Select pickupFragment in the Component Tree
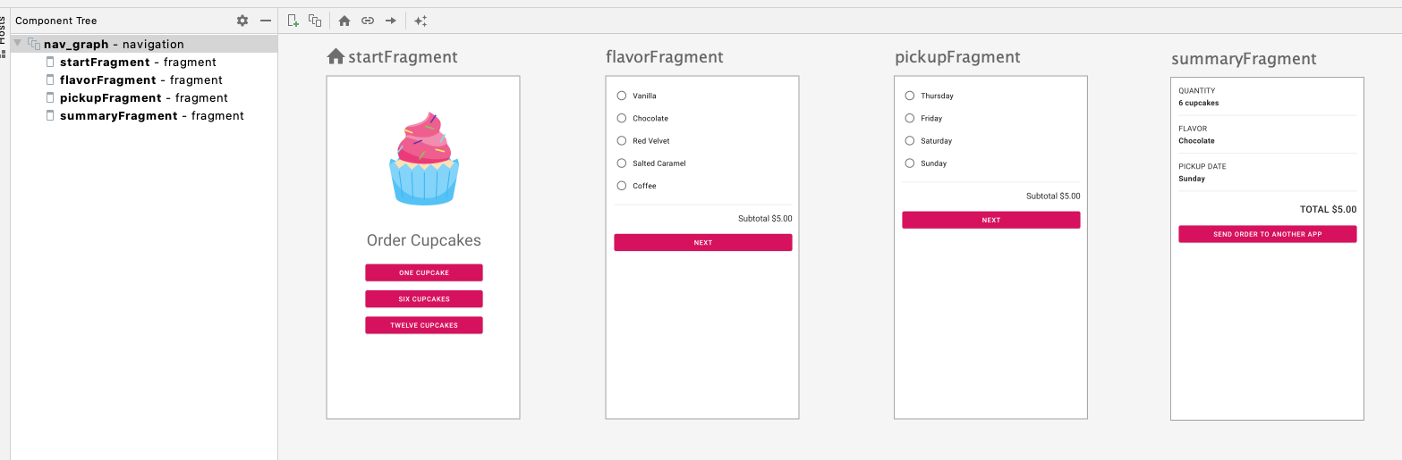Image resolution: width=1402 pixels, height=460 pixels. point(110,98)
